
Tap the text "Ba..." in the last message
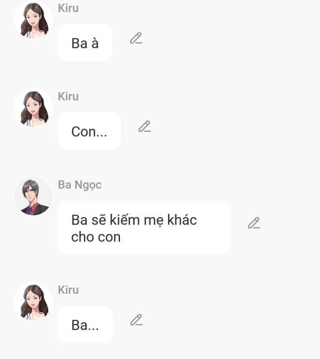(x=85, y=325)
